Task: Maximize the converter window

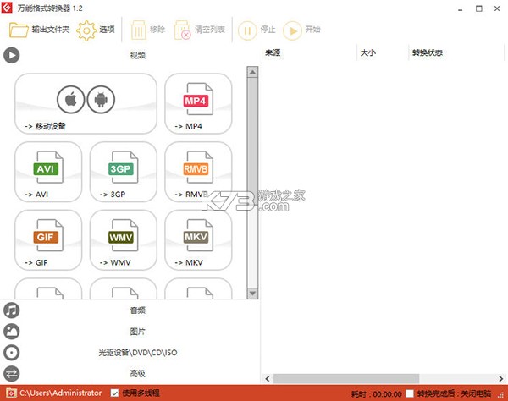Action: [479, 8]
